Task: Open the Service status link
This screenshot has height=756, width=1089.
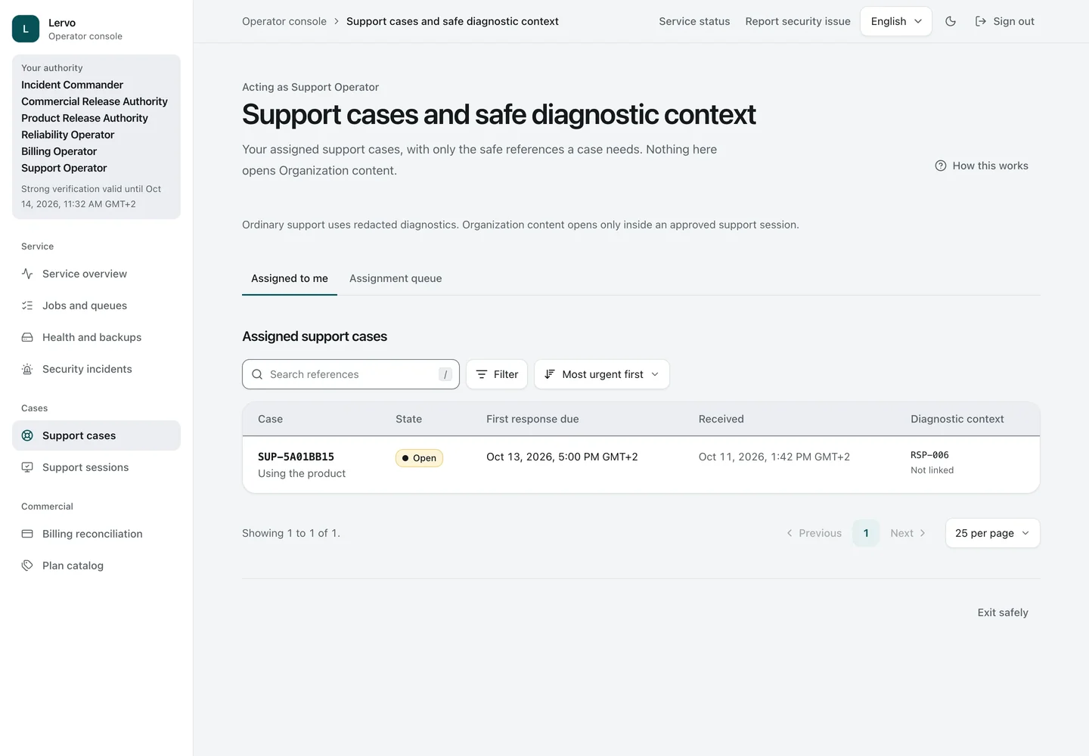Action: click(694, 21)
